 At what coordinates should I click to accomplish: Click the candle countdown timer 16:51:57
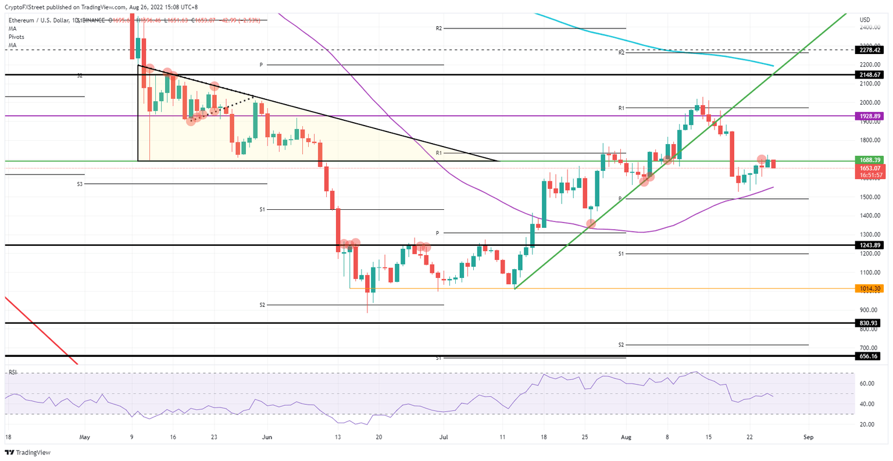pyautogui.click(x=870, y=174)
